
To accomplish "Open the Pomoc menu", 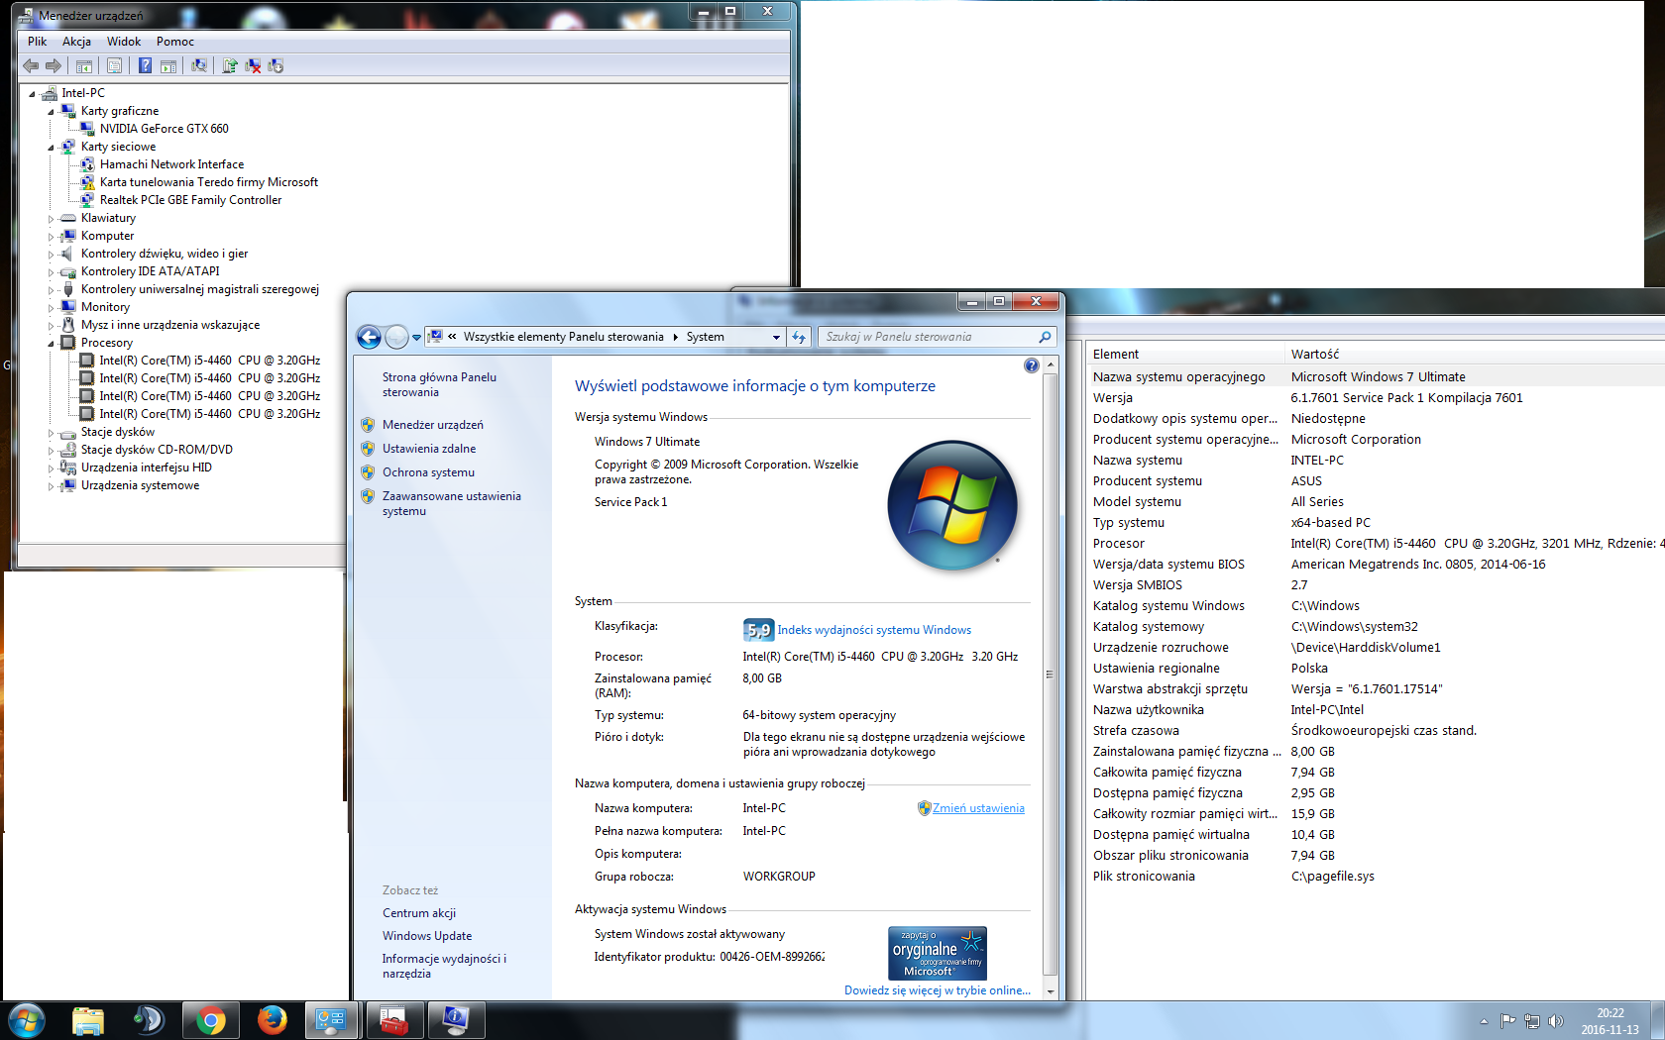I will [174, 42].
